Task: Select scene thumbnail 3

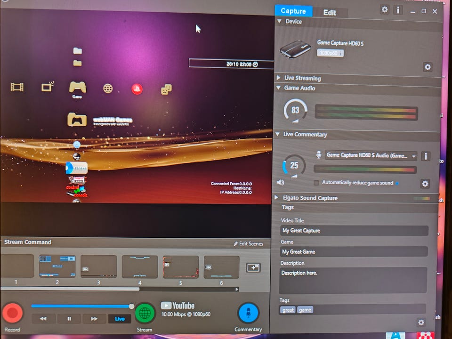Action: pyautogui.click(x=98, y=266)
